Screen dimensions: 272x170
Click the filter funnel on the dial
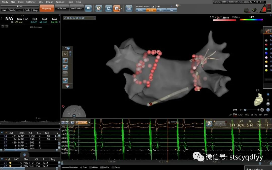(x=74, y=116)
